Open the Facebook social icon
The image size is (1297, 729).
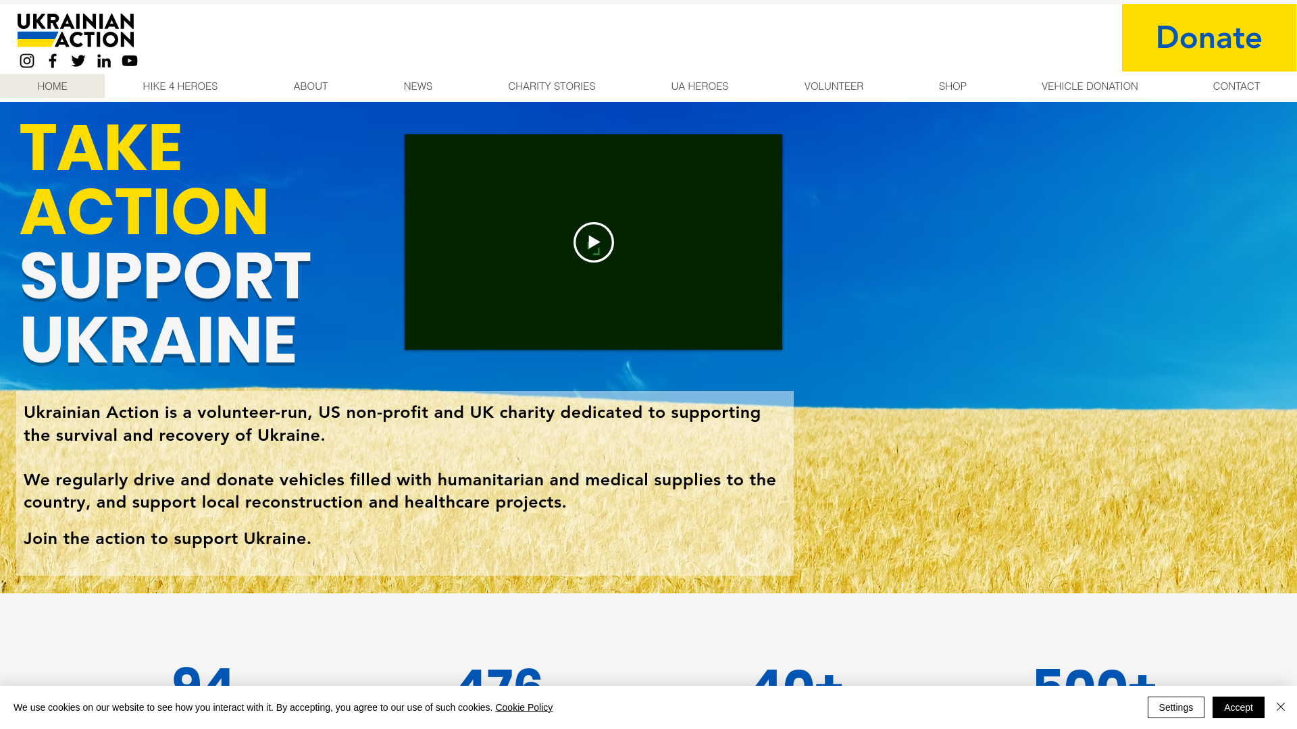[53, 61]
